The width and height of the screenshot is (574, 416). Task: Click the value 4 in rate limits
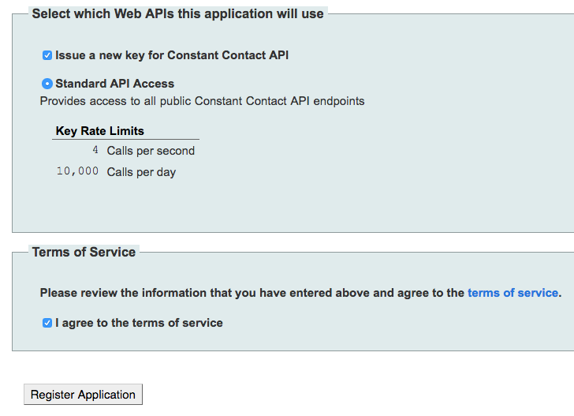95,150
